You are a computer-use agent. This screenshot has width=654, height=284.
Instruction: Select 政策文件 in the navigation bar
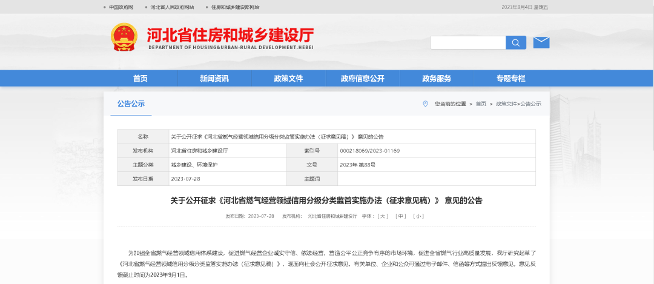coord(288,79)
